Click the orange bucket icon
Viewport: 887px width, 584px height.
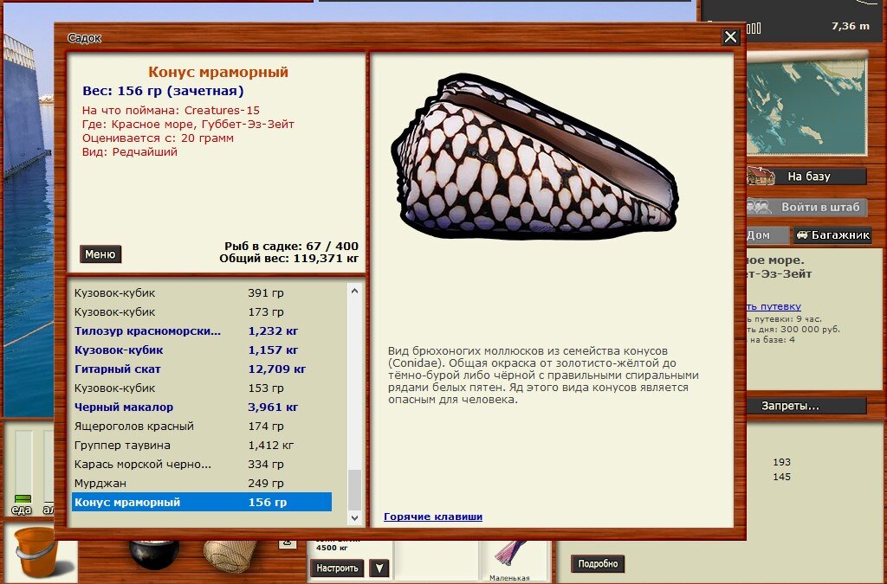point(36,553)
